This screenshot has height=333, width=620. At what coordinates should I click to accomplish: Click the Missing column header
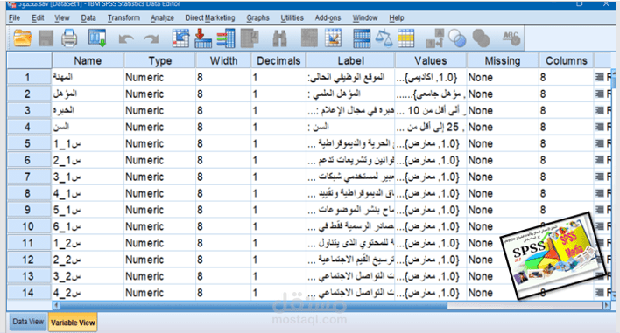click(503, 61)
